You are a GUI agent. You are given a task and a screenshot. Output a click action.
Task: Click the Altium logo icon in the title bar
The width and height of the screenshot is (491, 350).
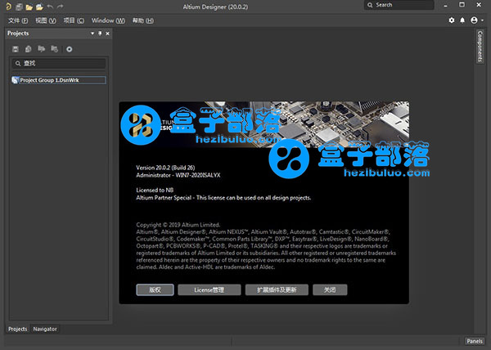(8, 6)
